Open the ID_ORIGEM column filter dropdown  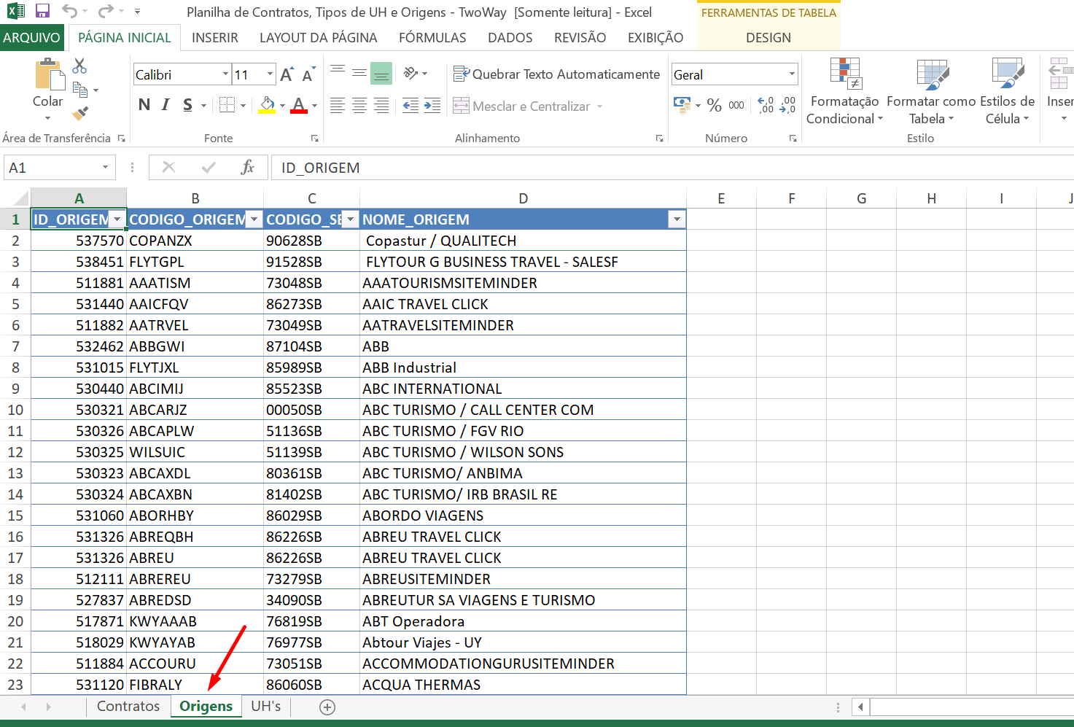click(117, 219)
